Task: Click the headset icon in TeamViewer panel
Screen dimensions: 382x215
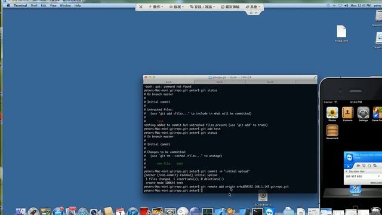Action: pos(369,166)
